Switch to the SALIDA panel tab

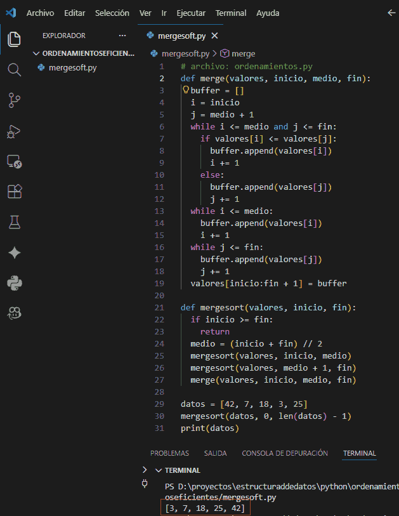pos(215,453)
